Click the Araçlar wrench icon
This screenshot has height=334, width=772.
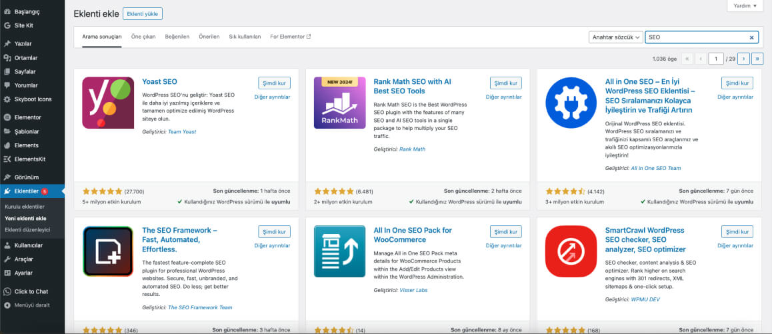coord(7,259)
